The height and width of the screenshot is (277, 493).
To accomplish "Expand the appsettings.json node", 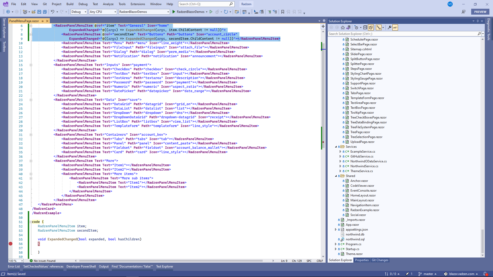I will (336, 230).
